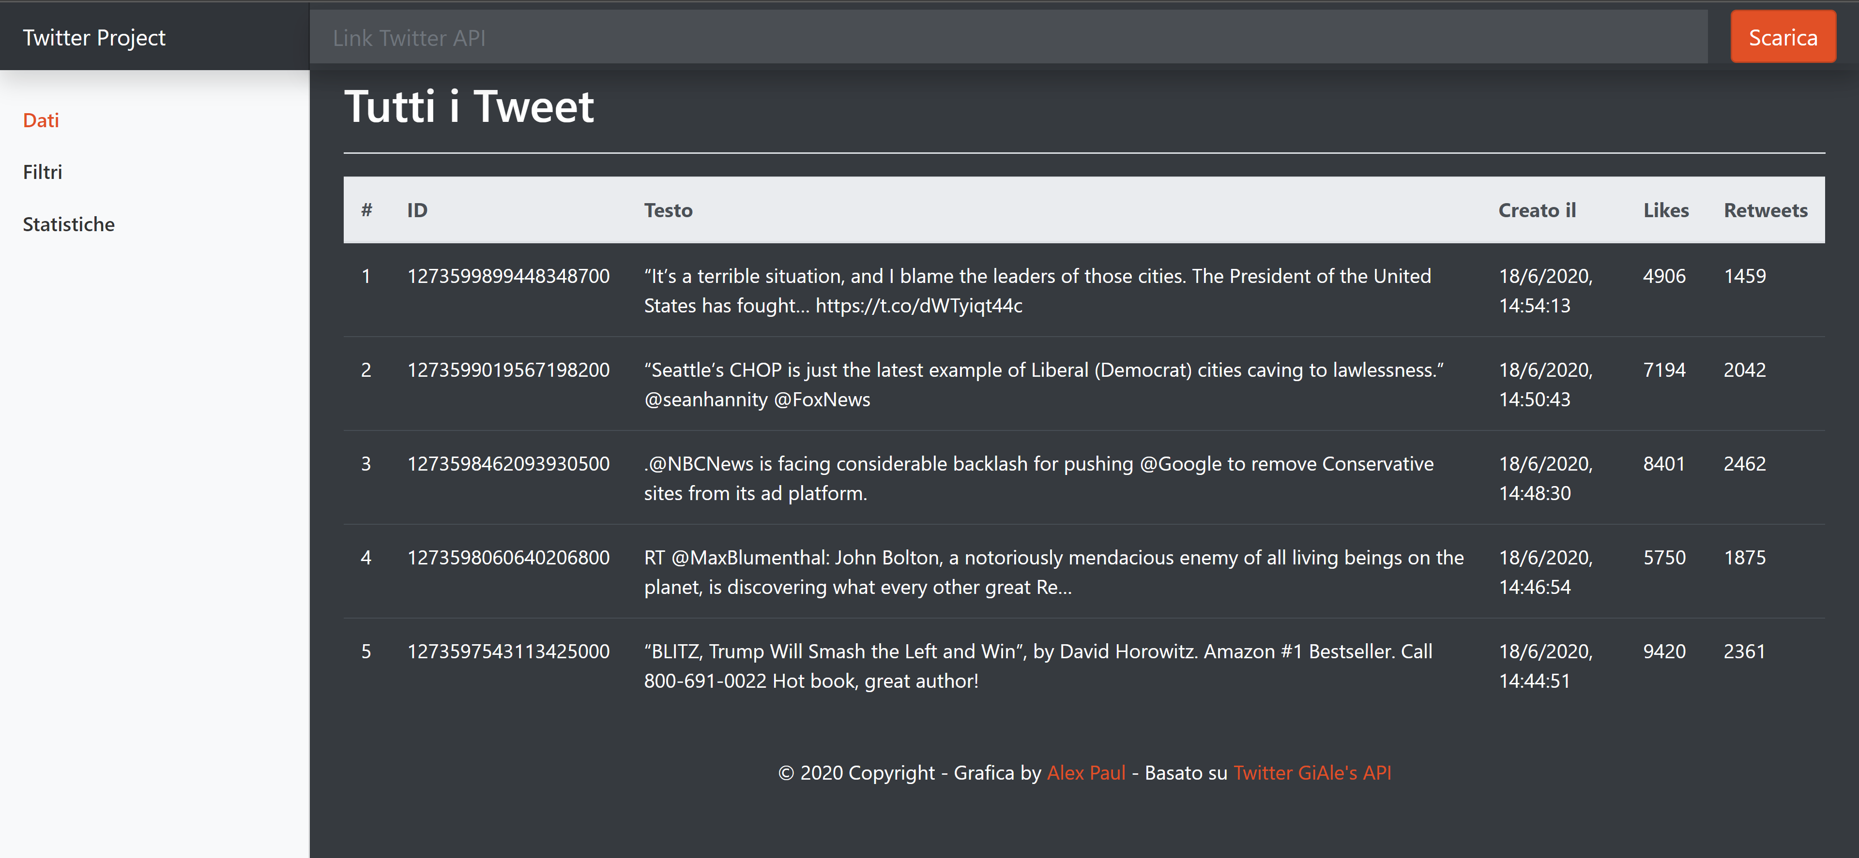Screen dimensions: 1859x858
Task: Go to Statistiche in the sidebar
Action: pos(69,224)
